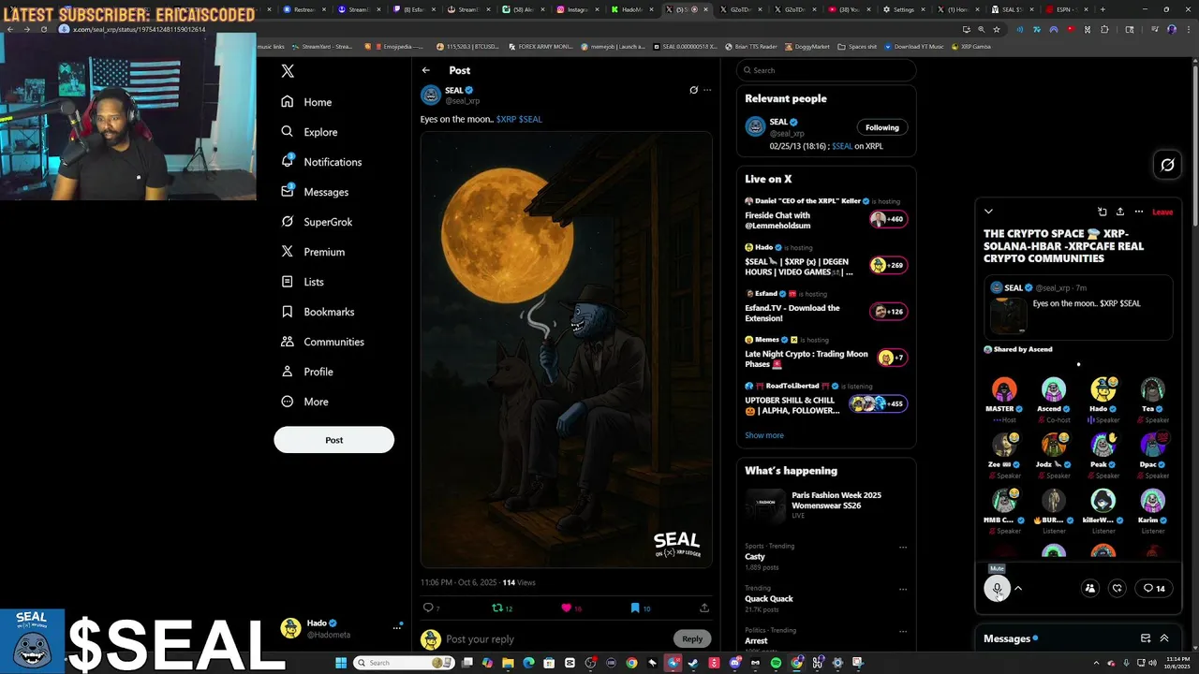
Task: Switch to the Settings browser tab
Action: pos(904,9)
